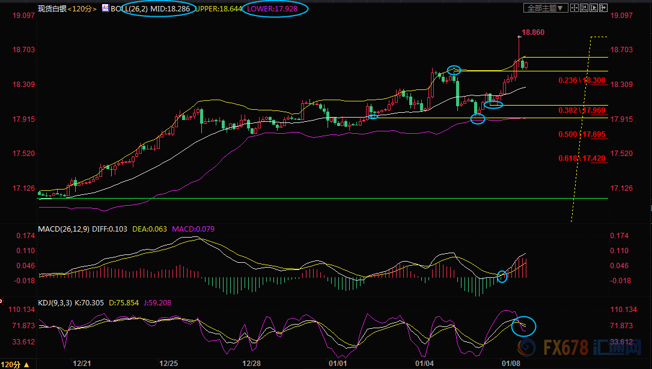Click the crosshair cursor icon
This screenshot has height=369, width=652.
coord(576,8)
